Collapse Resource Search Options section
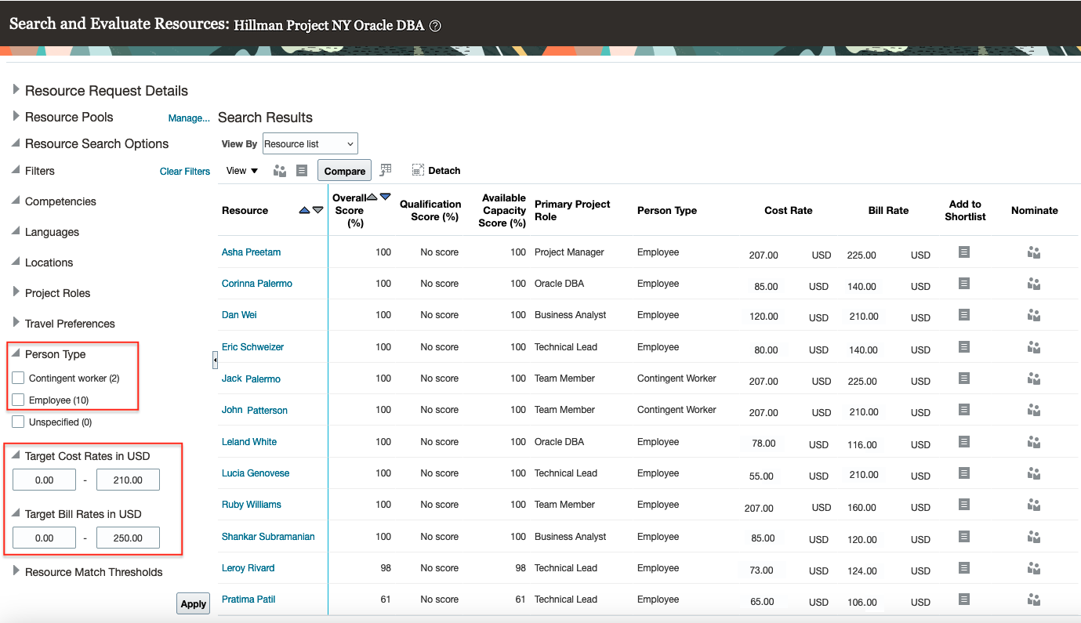Viewport: 1081px width, 623px height. pos(16,143)
